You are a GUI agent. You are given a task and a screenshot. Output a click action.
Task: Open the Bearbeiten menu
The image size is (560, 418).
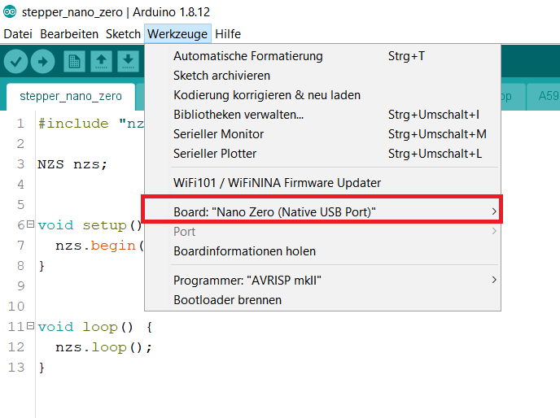[69, 34]
